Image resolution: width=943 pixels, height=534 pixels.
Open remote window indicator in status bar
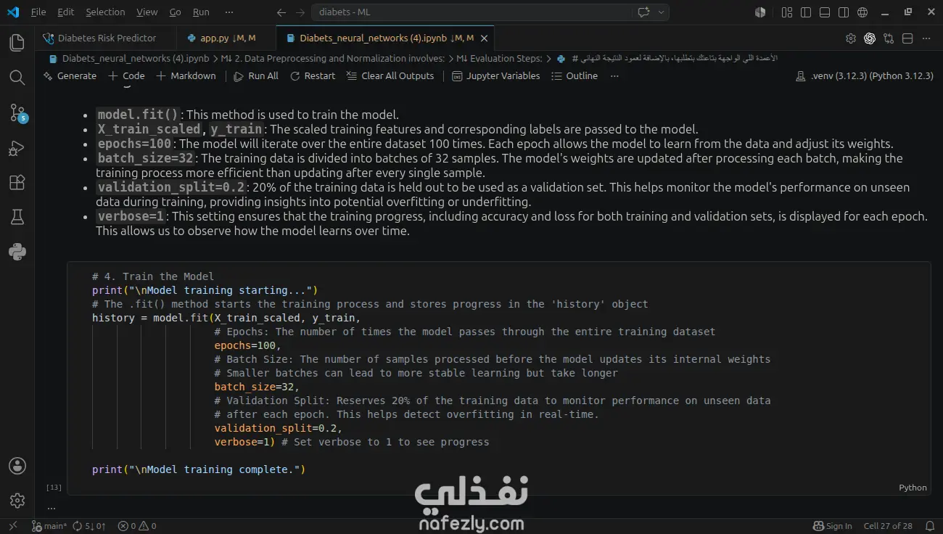tap(12, 526)
